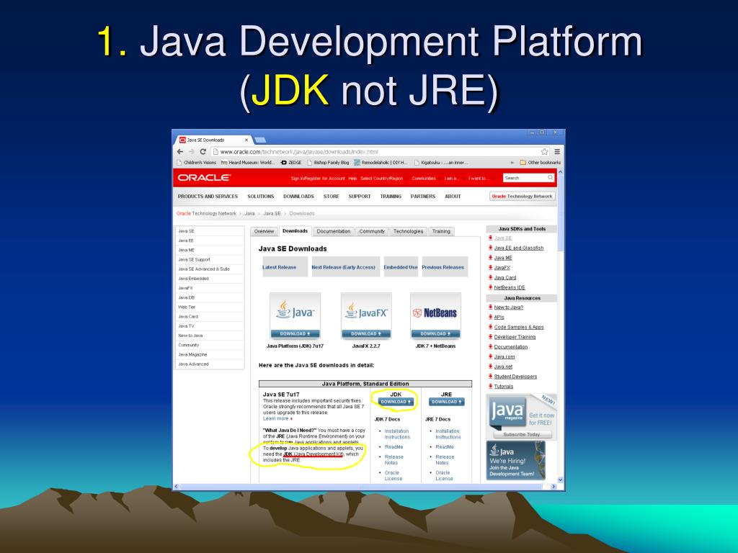Image resolution: width=738 pixels, height=553 pixels.
Task: Open the Heard Museum bookmark
Action: pyautogui.click(x=248, y=163)
